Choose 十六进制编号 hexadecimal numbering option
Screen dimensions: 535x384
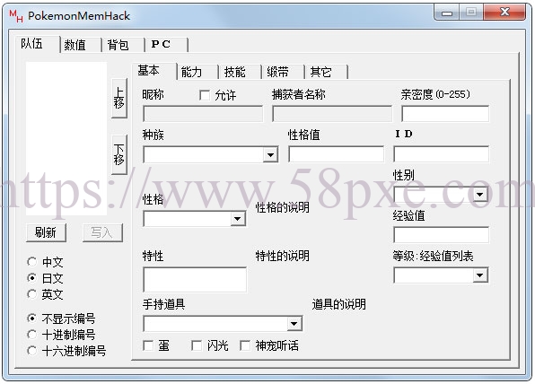pyautogui.click(x=31, y=350)
